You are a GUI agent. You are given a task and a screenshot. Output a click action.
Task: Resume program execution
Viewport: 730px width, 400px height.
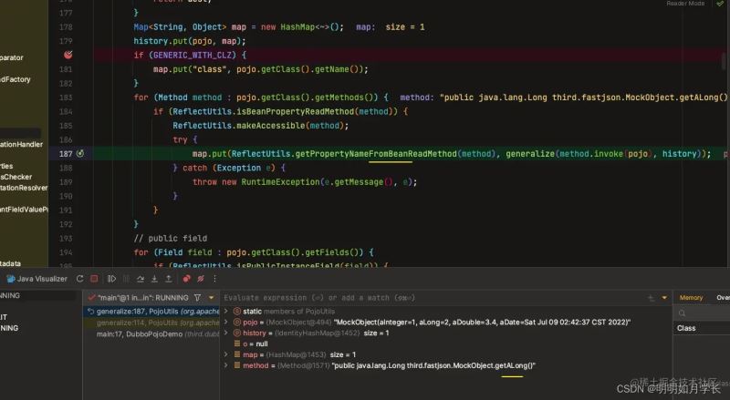pyautogui.click(x=111, y=279)
